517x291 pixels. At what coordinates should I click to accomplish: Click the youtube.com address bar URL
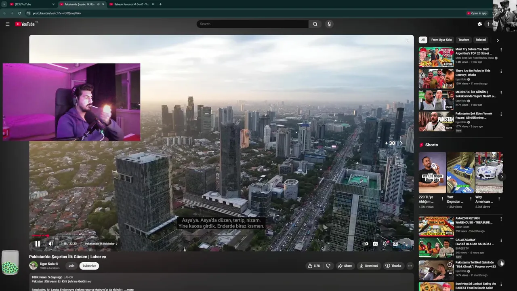(x=57, y=13)
